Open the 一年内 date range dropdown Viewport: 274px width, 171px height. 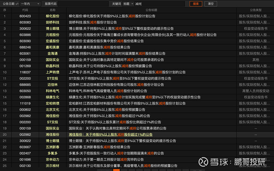pyautogui.click(x=30, y=4)
